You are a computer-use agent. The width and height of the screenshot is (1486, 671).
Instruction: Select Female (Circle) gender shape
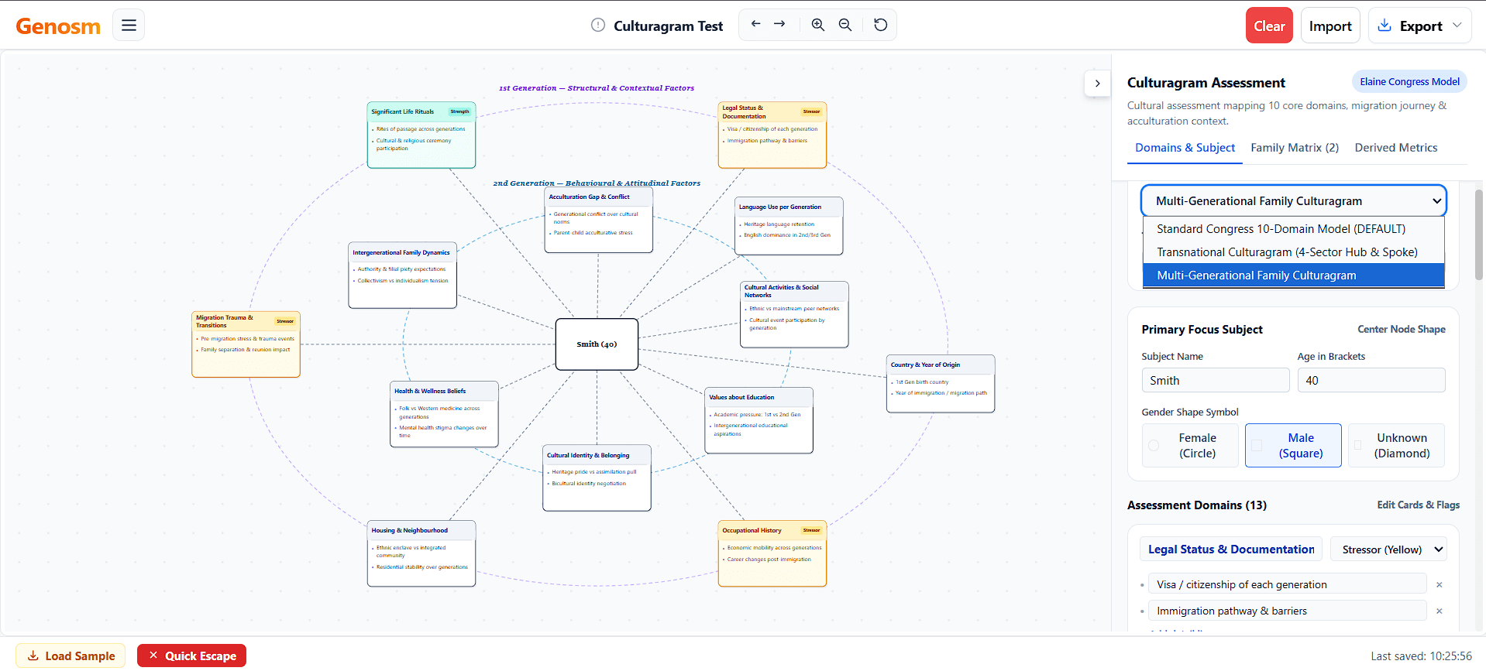click(1190, 446)
